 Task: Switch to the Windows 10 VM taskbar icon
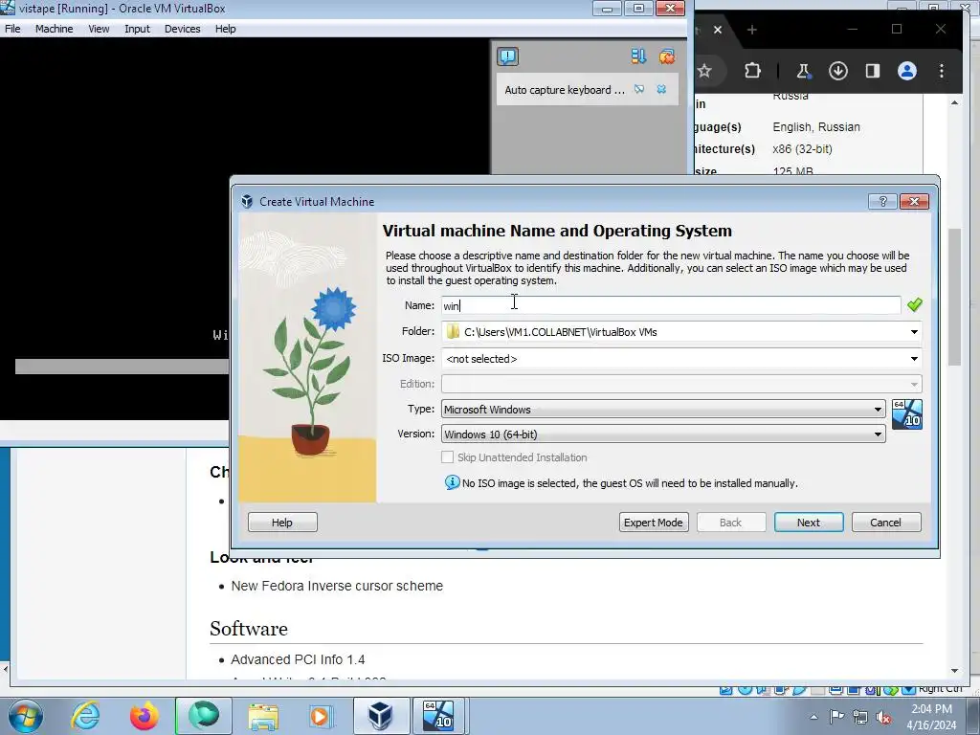(438, 716)
